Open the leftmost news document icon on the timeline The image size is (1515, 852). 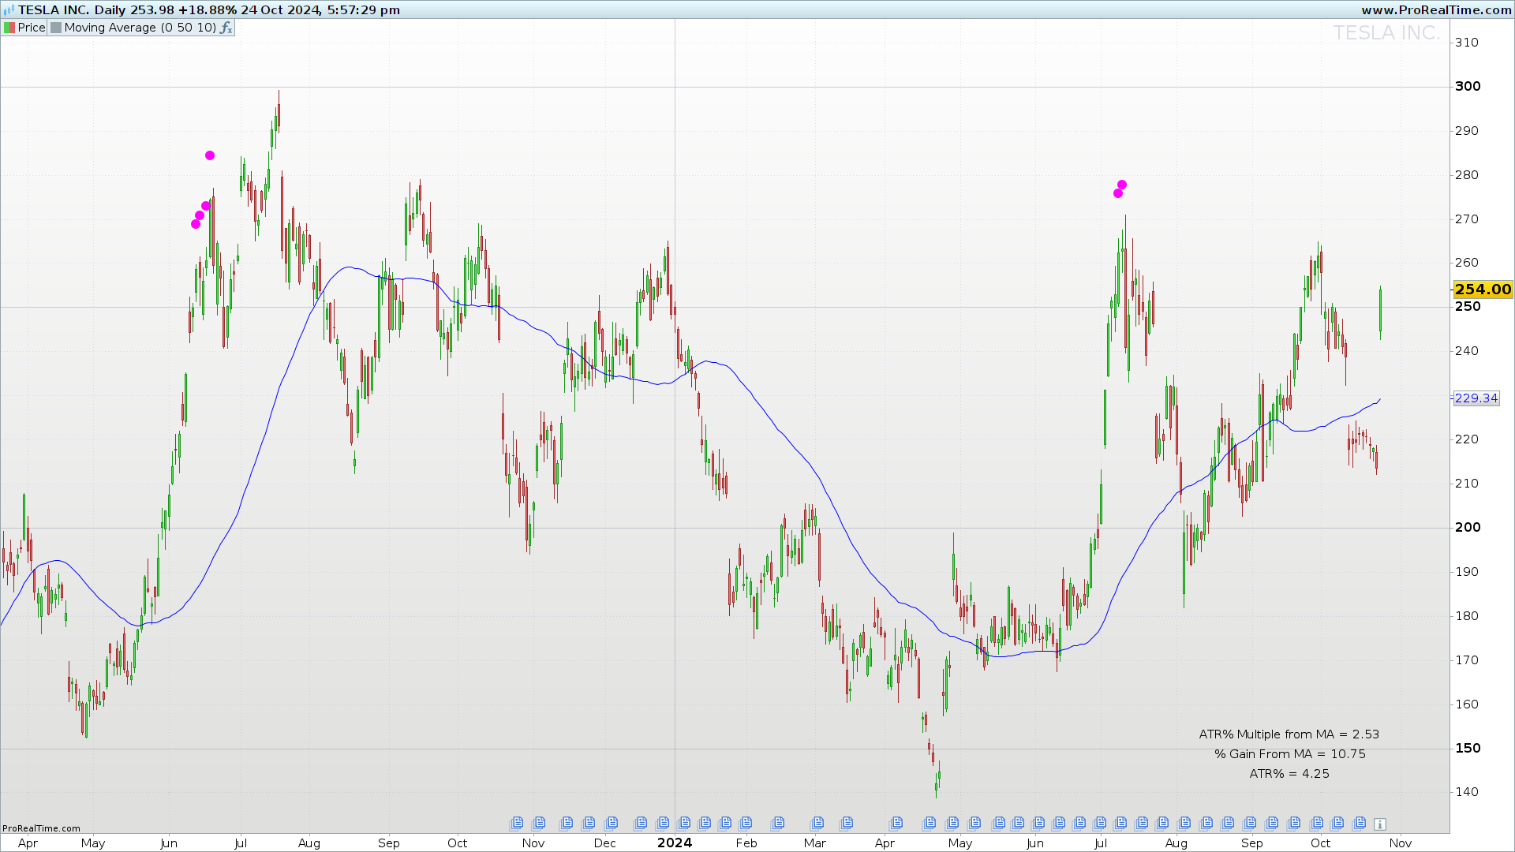517,823
